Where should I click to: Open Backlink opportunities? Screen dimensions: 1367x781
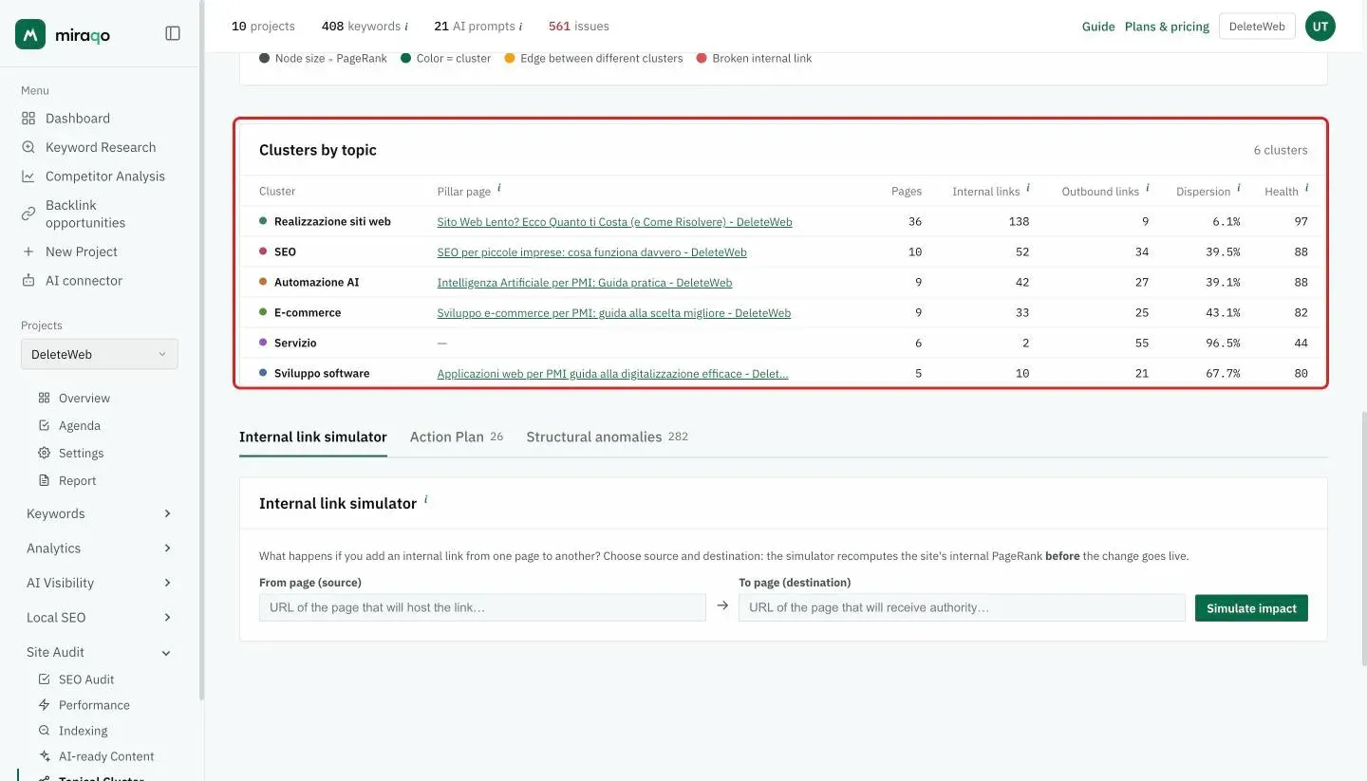pyautogui.click(x=85, y=214)
